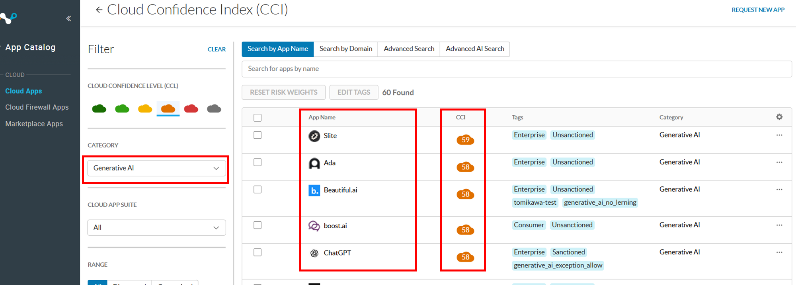
Task: Check the Beautiful.ai row checkbox
Action: (258, 190)
